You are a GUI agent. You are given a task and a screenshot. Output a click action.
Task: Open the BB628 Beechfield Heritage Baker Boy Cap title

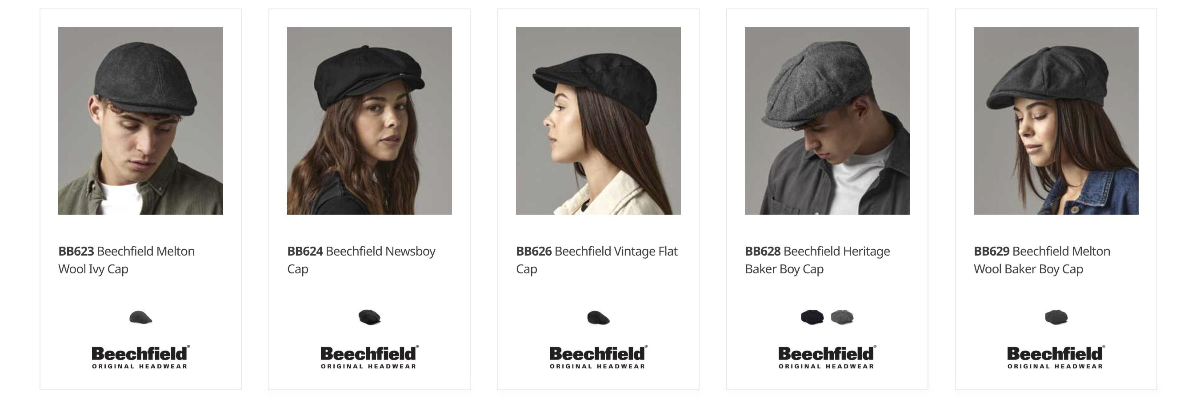pos(817,260)
